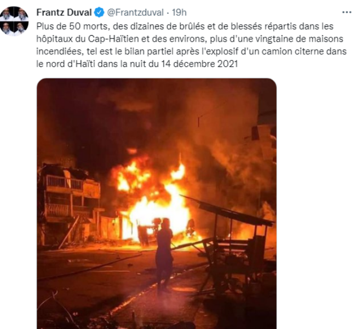Click the bright flames in the photo

154,202
